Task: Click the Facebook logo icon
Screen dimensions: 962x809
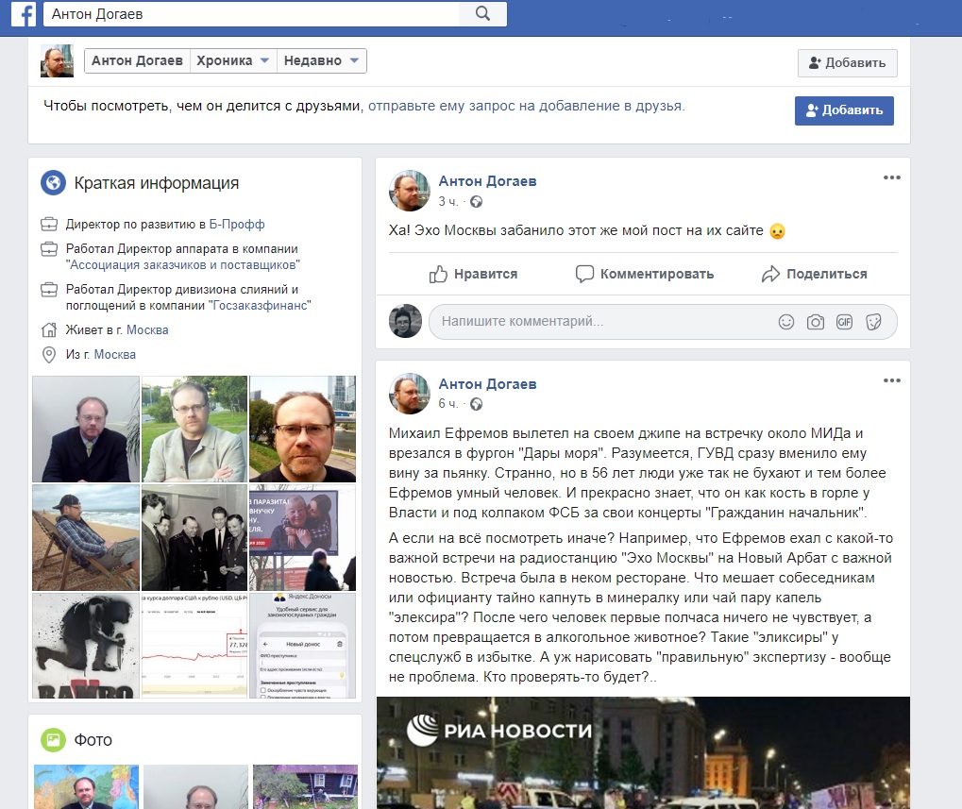Action: 24,14
